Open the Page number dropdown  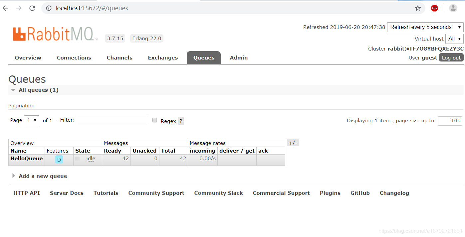coord(32,120)
